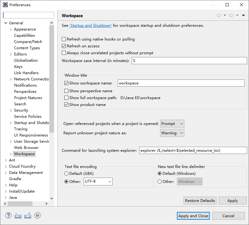Expand the Help preferences node
Viewport: 249px width, 225px height.
click(6, 185)
